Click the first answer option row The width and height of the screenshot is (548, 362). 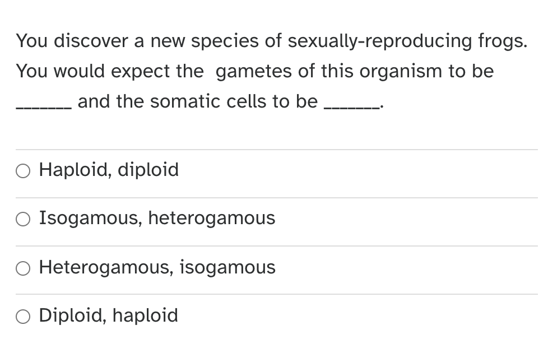(x=224, y=170)
